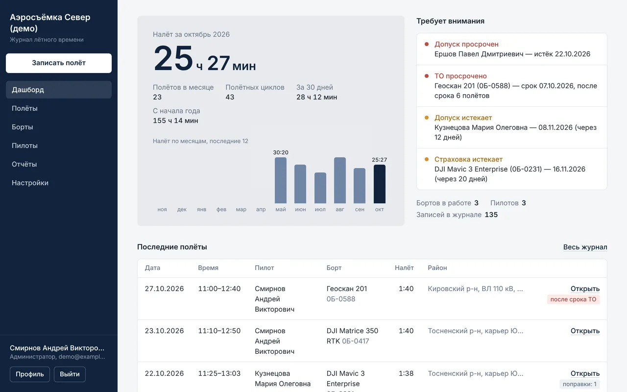Click the user name Смирнов Андрей Викторо…
627x392 pixels.
click(57, 348)
